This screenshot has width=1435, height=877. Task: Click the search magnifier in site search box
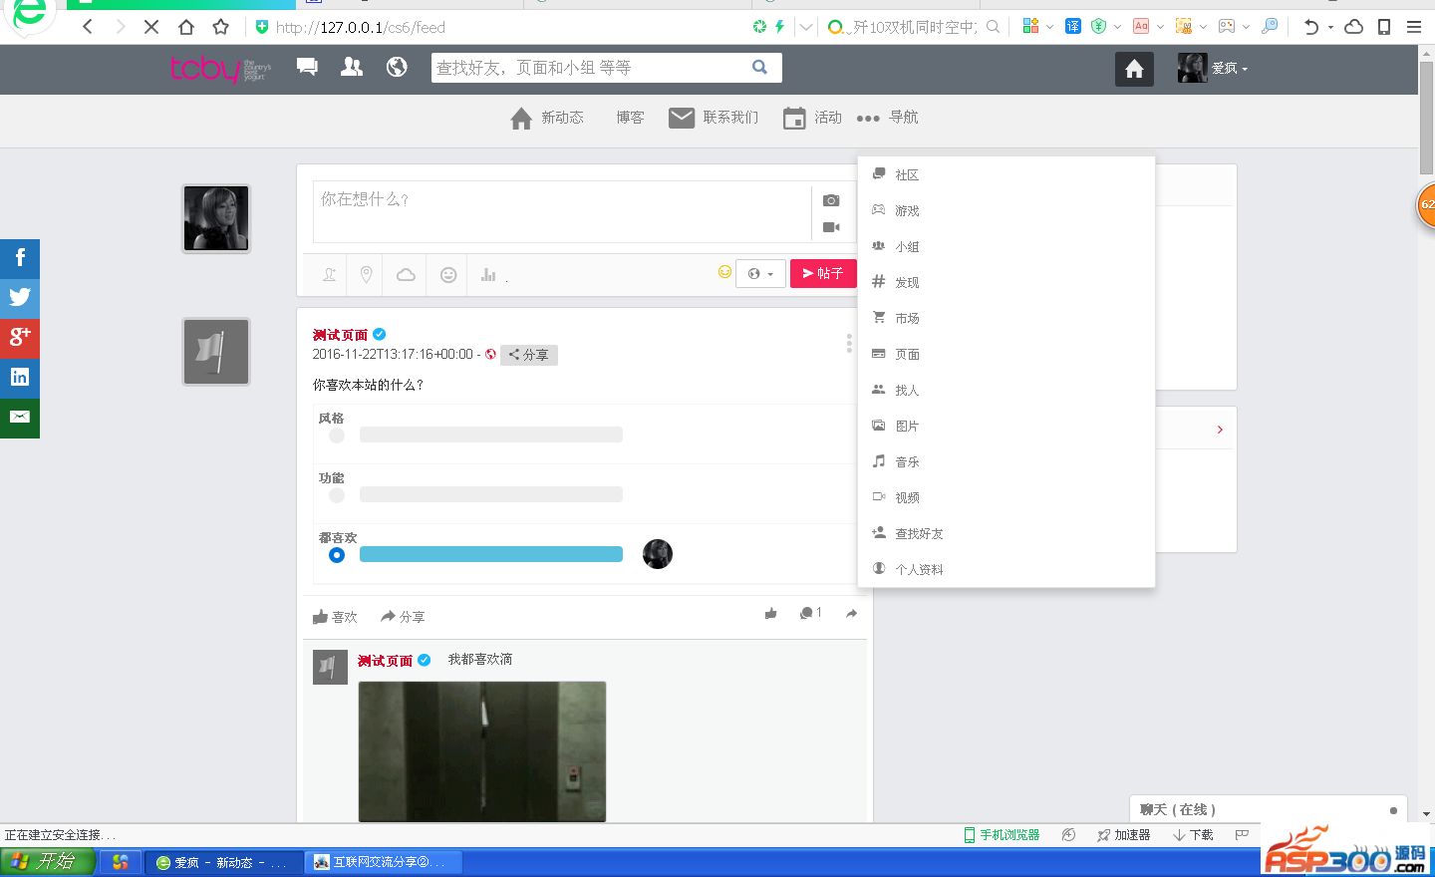759,67
